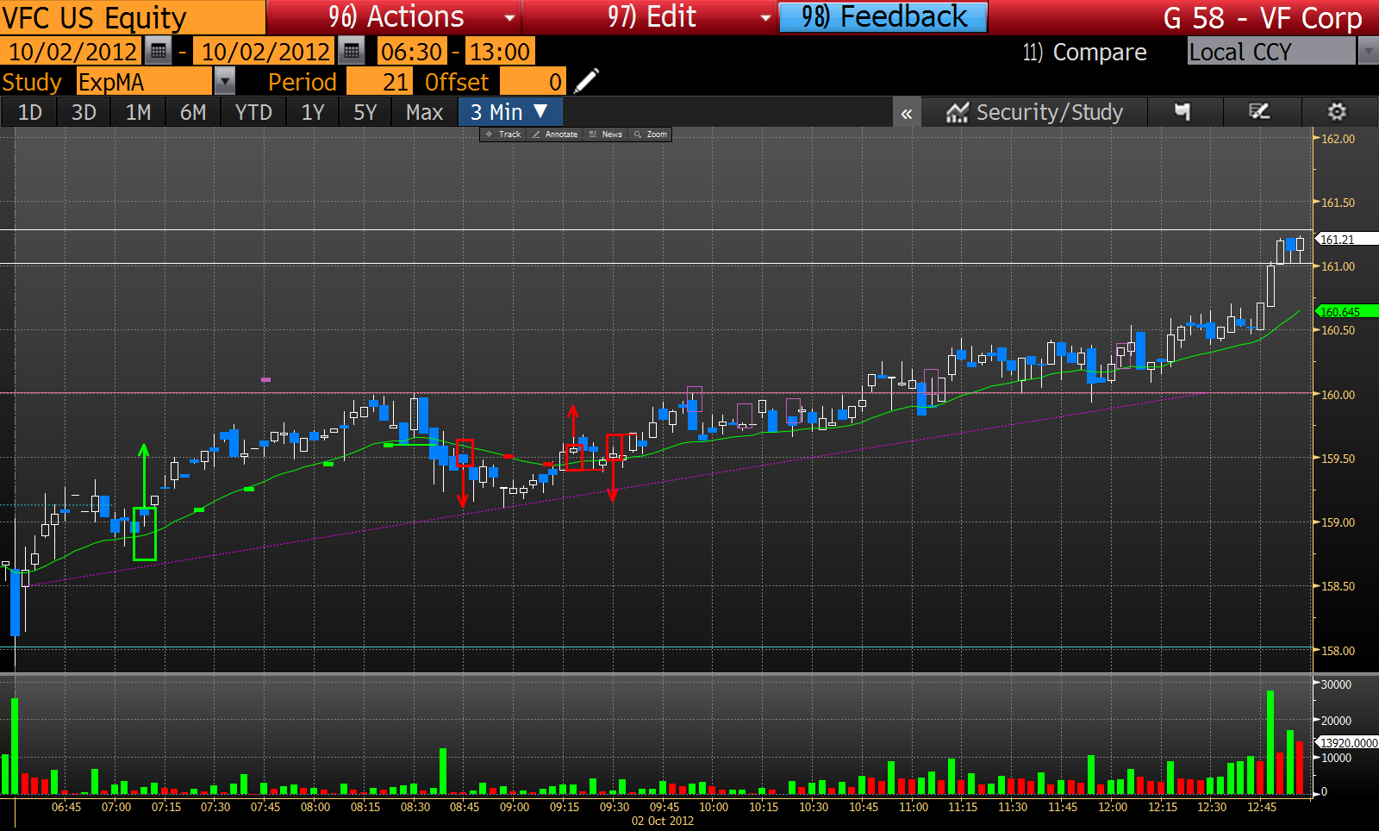
Task: Click the flag marker icon in chart toolbar
Action: [x=1182, y=112]
